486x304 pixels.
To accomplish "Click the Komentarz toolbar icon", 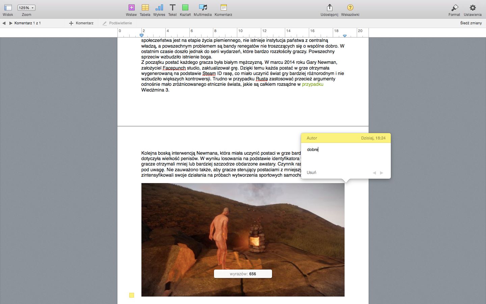I will point(223,7).
